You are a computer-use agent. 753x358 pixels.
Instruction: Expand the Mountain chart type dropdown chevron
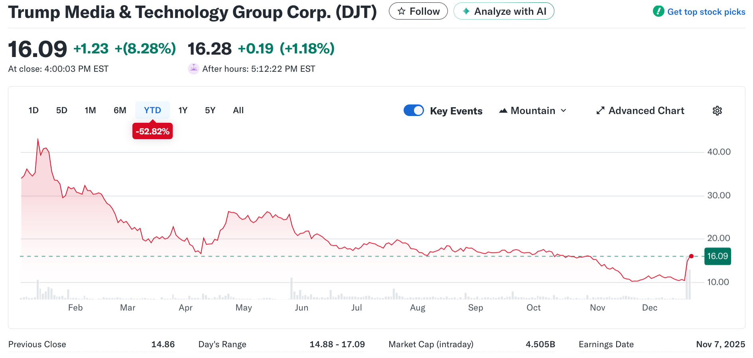[x=564, y=110]
